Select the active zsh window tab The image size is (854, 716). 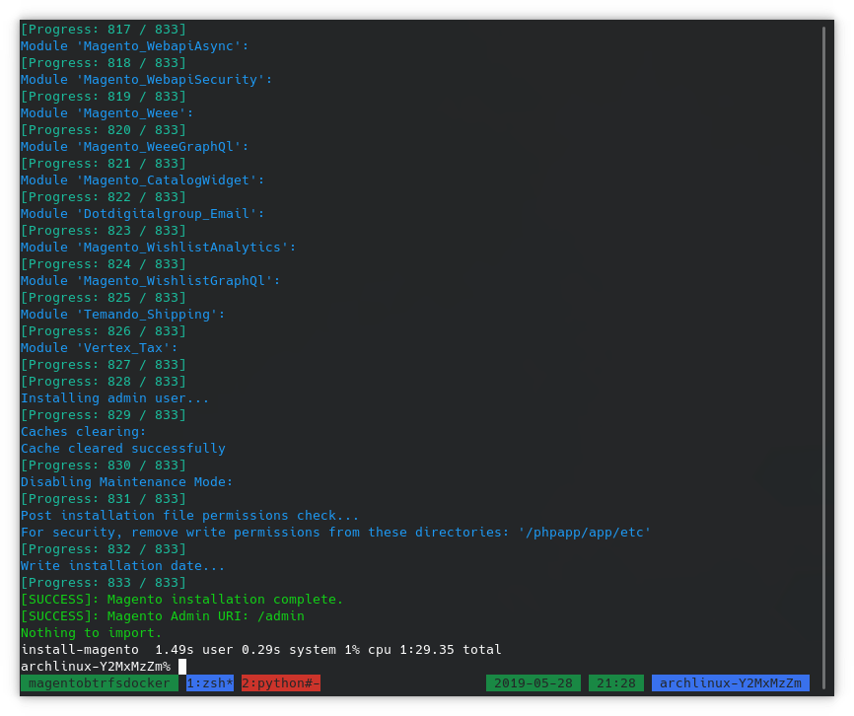[x=209, y=682]
